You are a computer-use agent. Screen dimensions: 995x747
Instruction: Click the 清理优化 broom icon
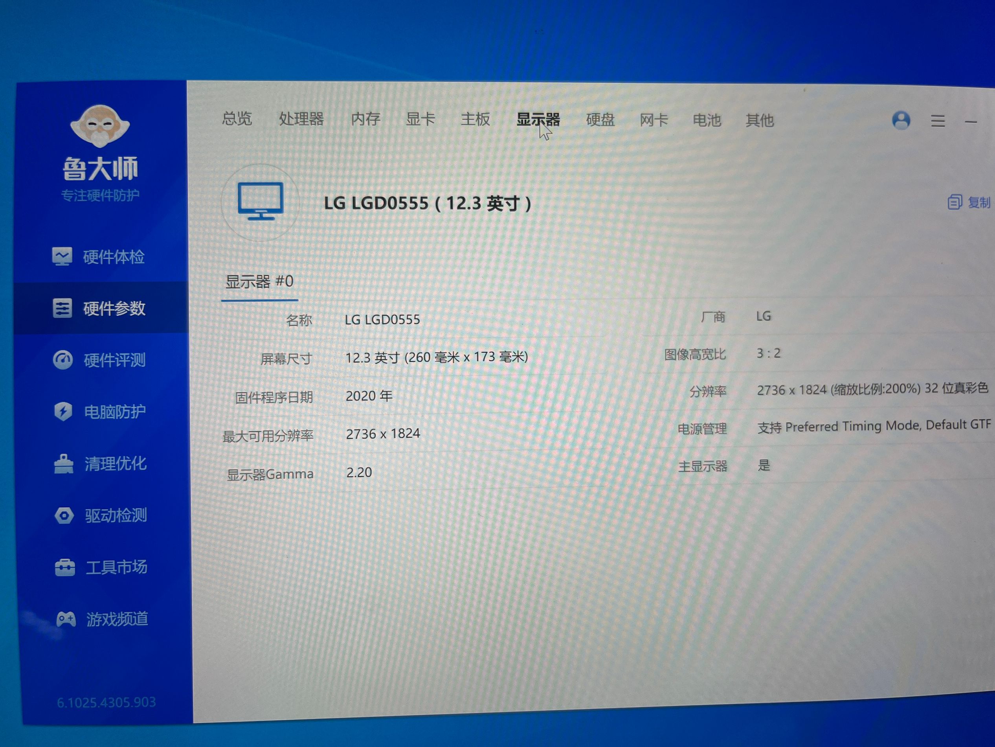click(x=63, y=464)
